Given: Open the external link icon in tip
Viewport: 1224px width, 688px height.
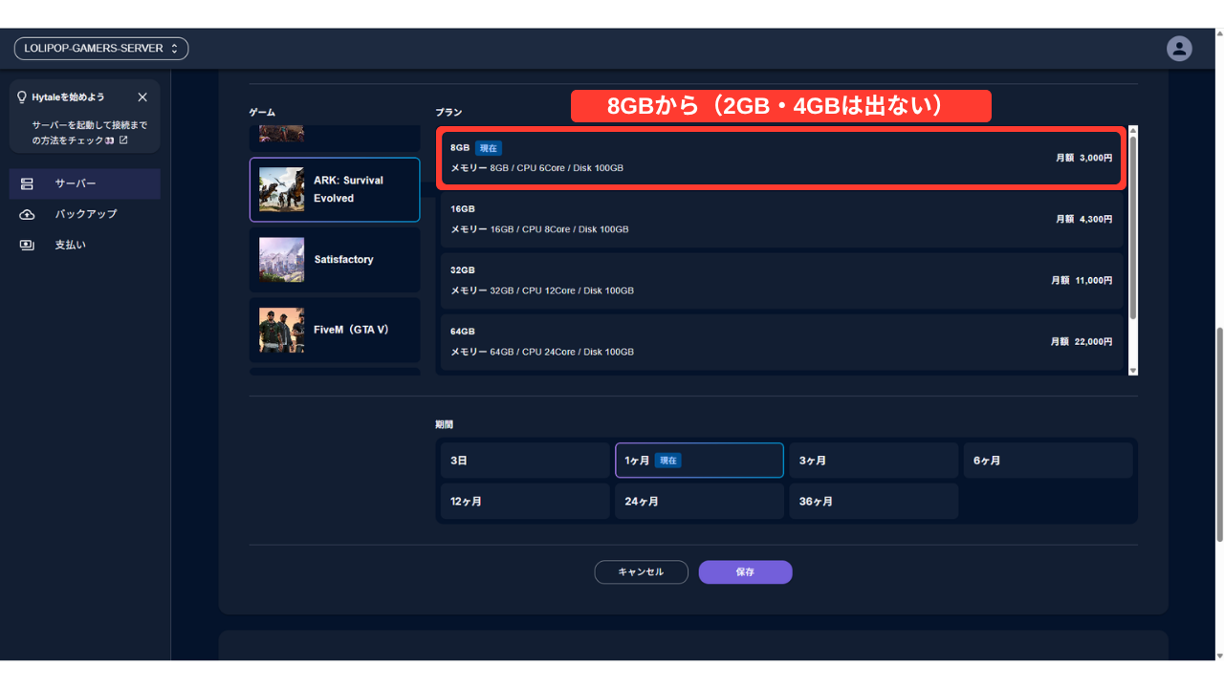Looking at the screenshot, I should (x=123, y=140).
